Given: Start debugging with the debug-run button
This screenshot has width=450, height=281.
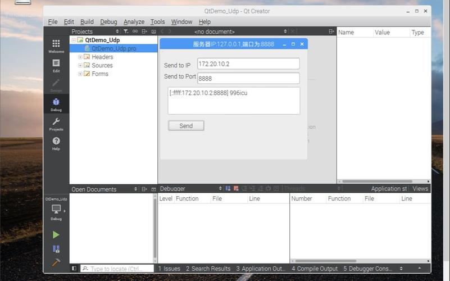Looking at the screenshot, I should [x=56, y=249].
